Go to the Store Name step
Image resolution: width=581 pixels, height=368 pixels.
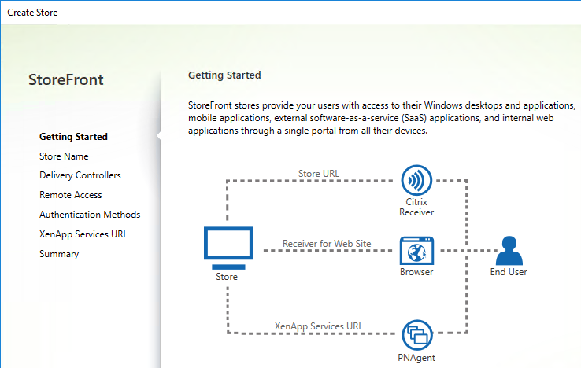[64, 156]
